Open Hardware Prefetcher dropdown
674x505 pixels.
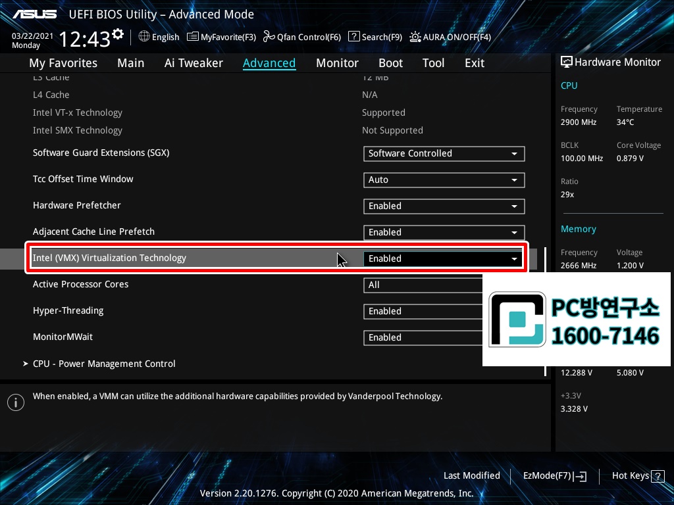pyautogui.click(x=444, y=206)
